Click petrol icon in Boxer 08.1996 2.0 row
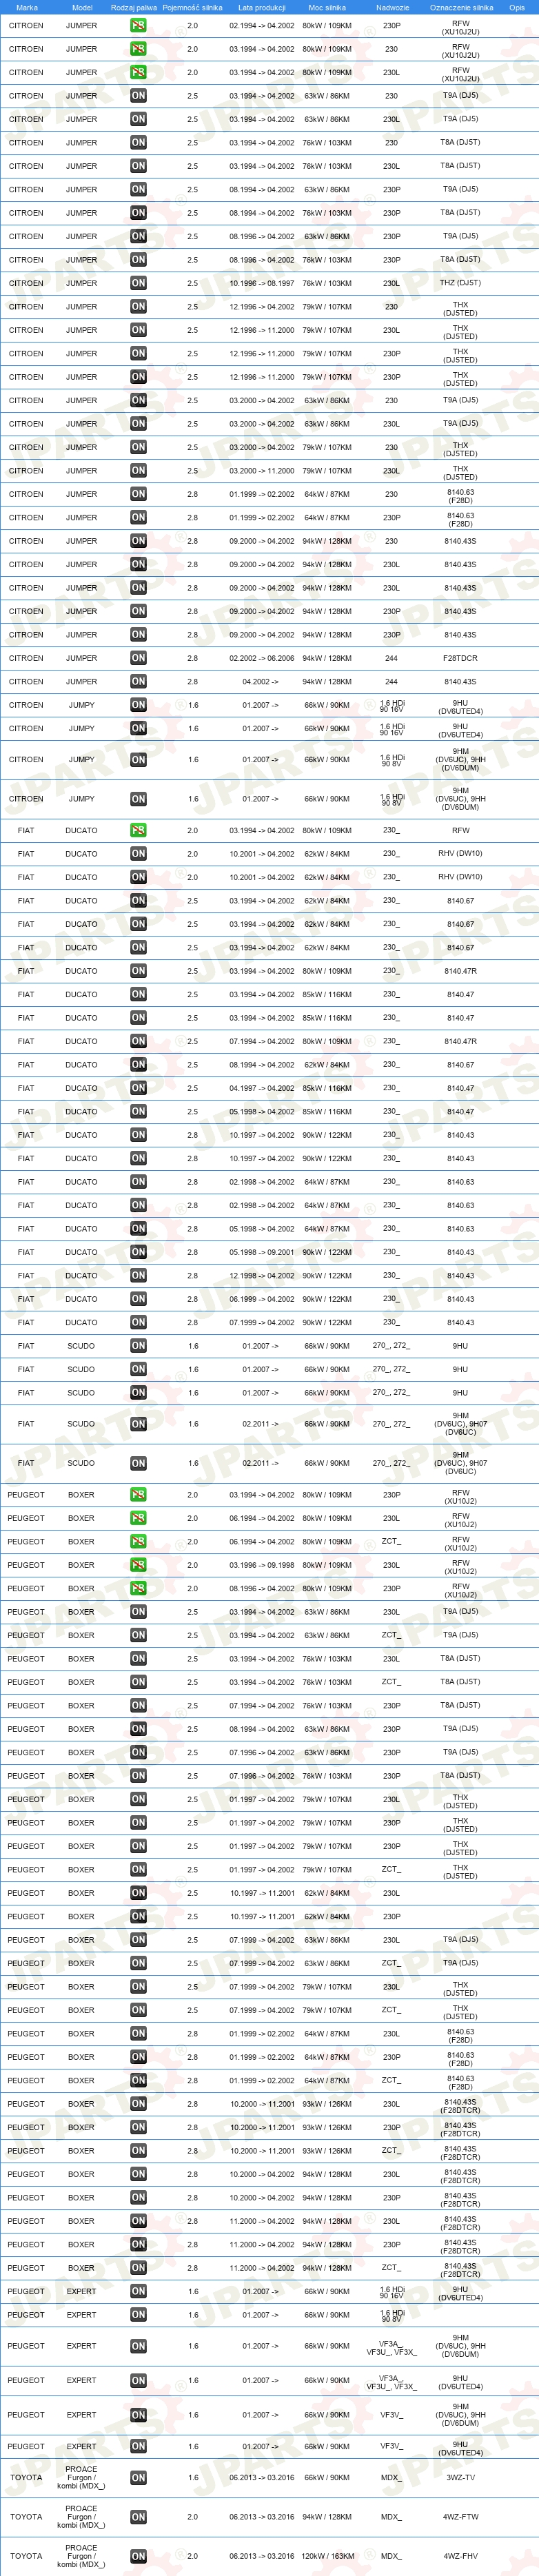Image resolution: width=539 pixels, height=2576 pixels. click(138, 1588)
